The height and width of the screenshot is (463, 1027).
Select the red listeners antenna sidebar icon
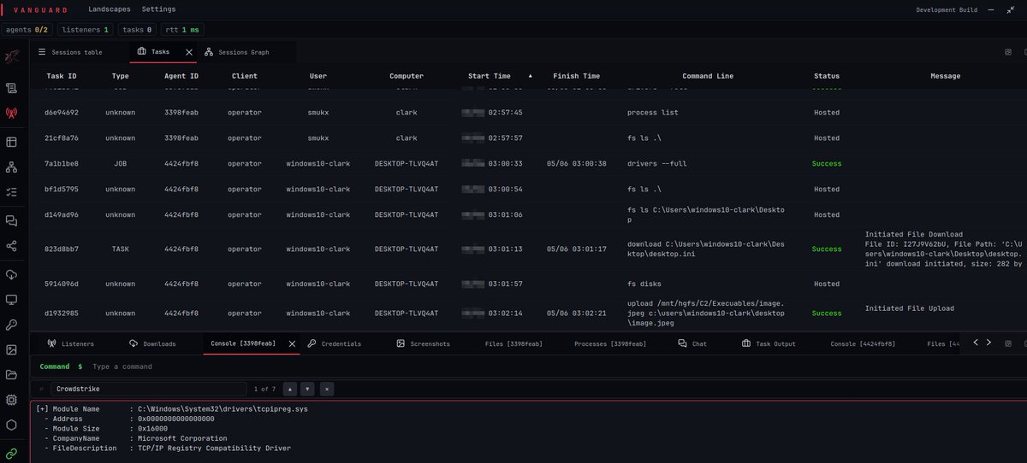[x=12, y=112]
